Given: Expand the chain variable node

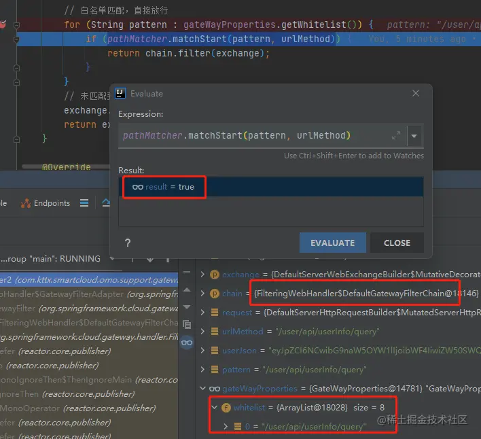Looking at the screenshot, I should tap(202, 294).
